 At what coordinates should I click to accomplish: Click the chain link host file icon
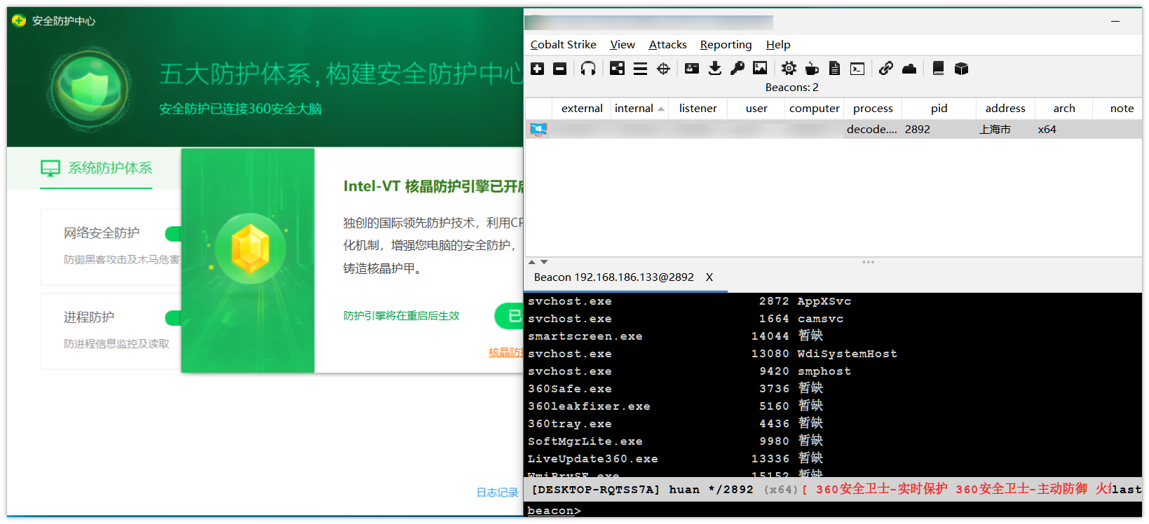tap(886, 69)
